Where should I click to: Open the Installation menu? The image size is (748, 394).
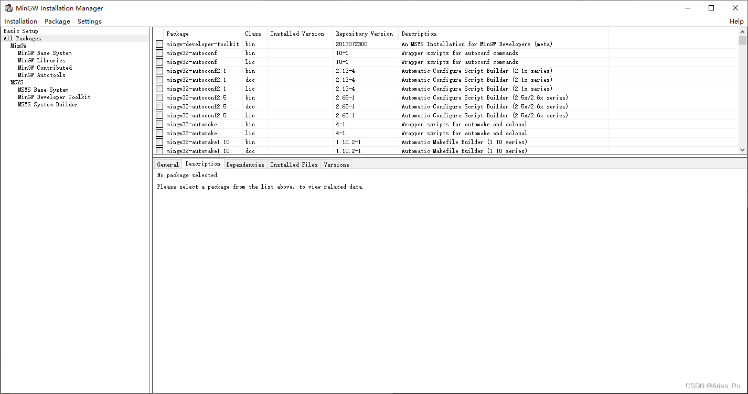pyautogui.click(x=20, y=21)
